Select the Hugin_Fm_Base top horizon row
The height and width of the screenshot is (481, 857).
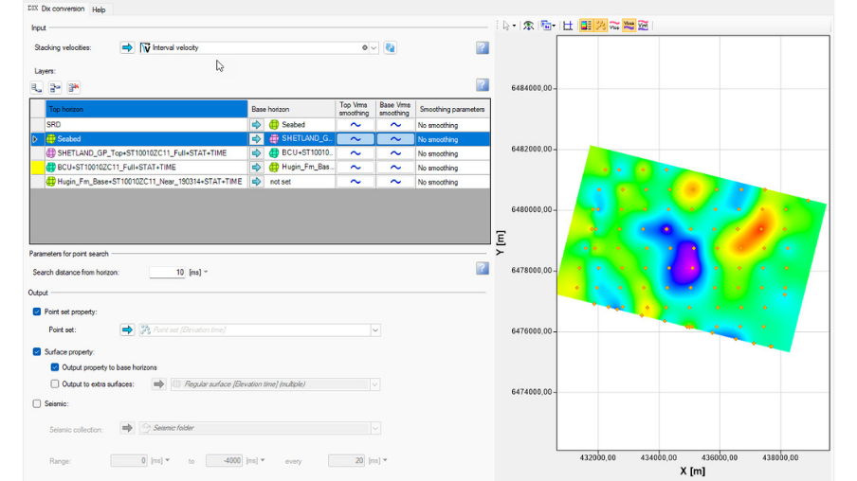coord(147,182)
